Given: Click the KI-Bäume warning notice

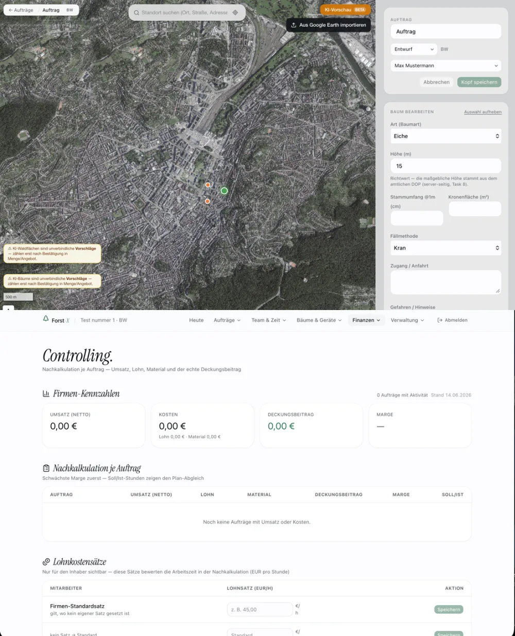Looking at the screenshot, I should pyautogui.click(x=53, y=281).
